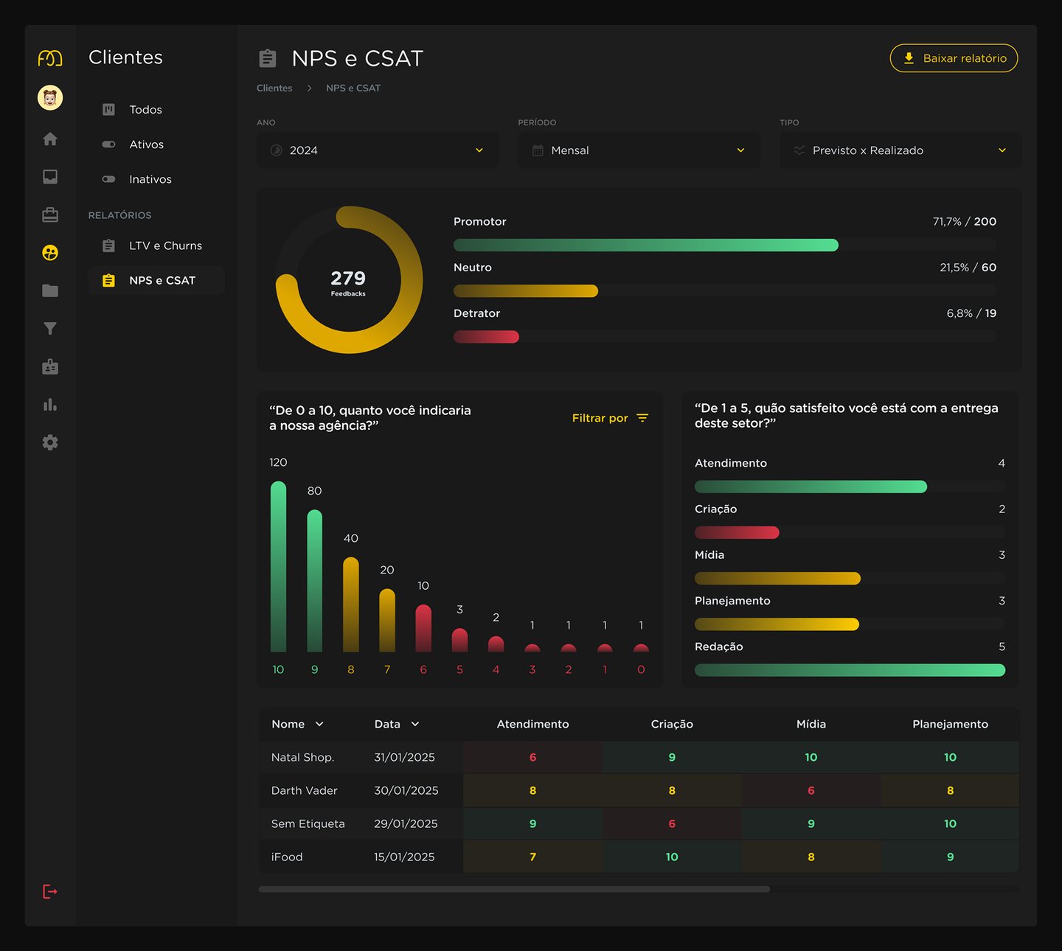Click Filtrar por on NPS chart
Viewport: 1062px width, 951px height.
[610, 418]
